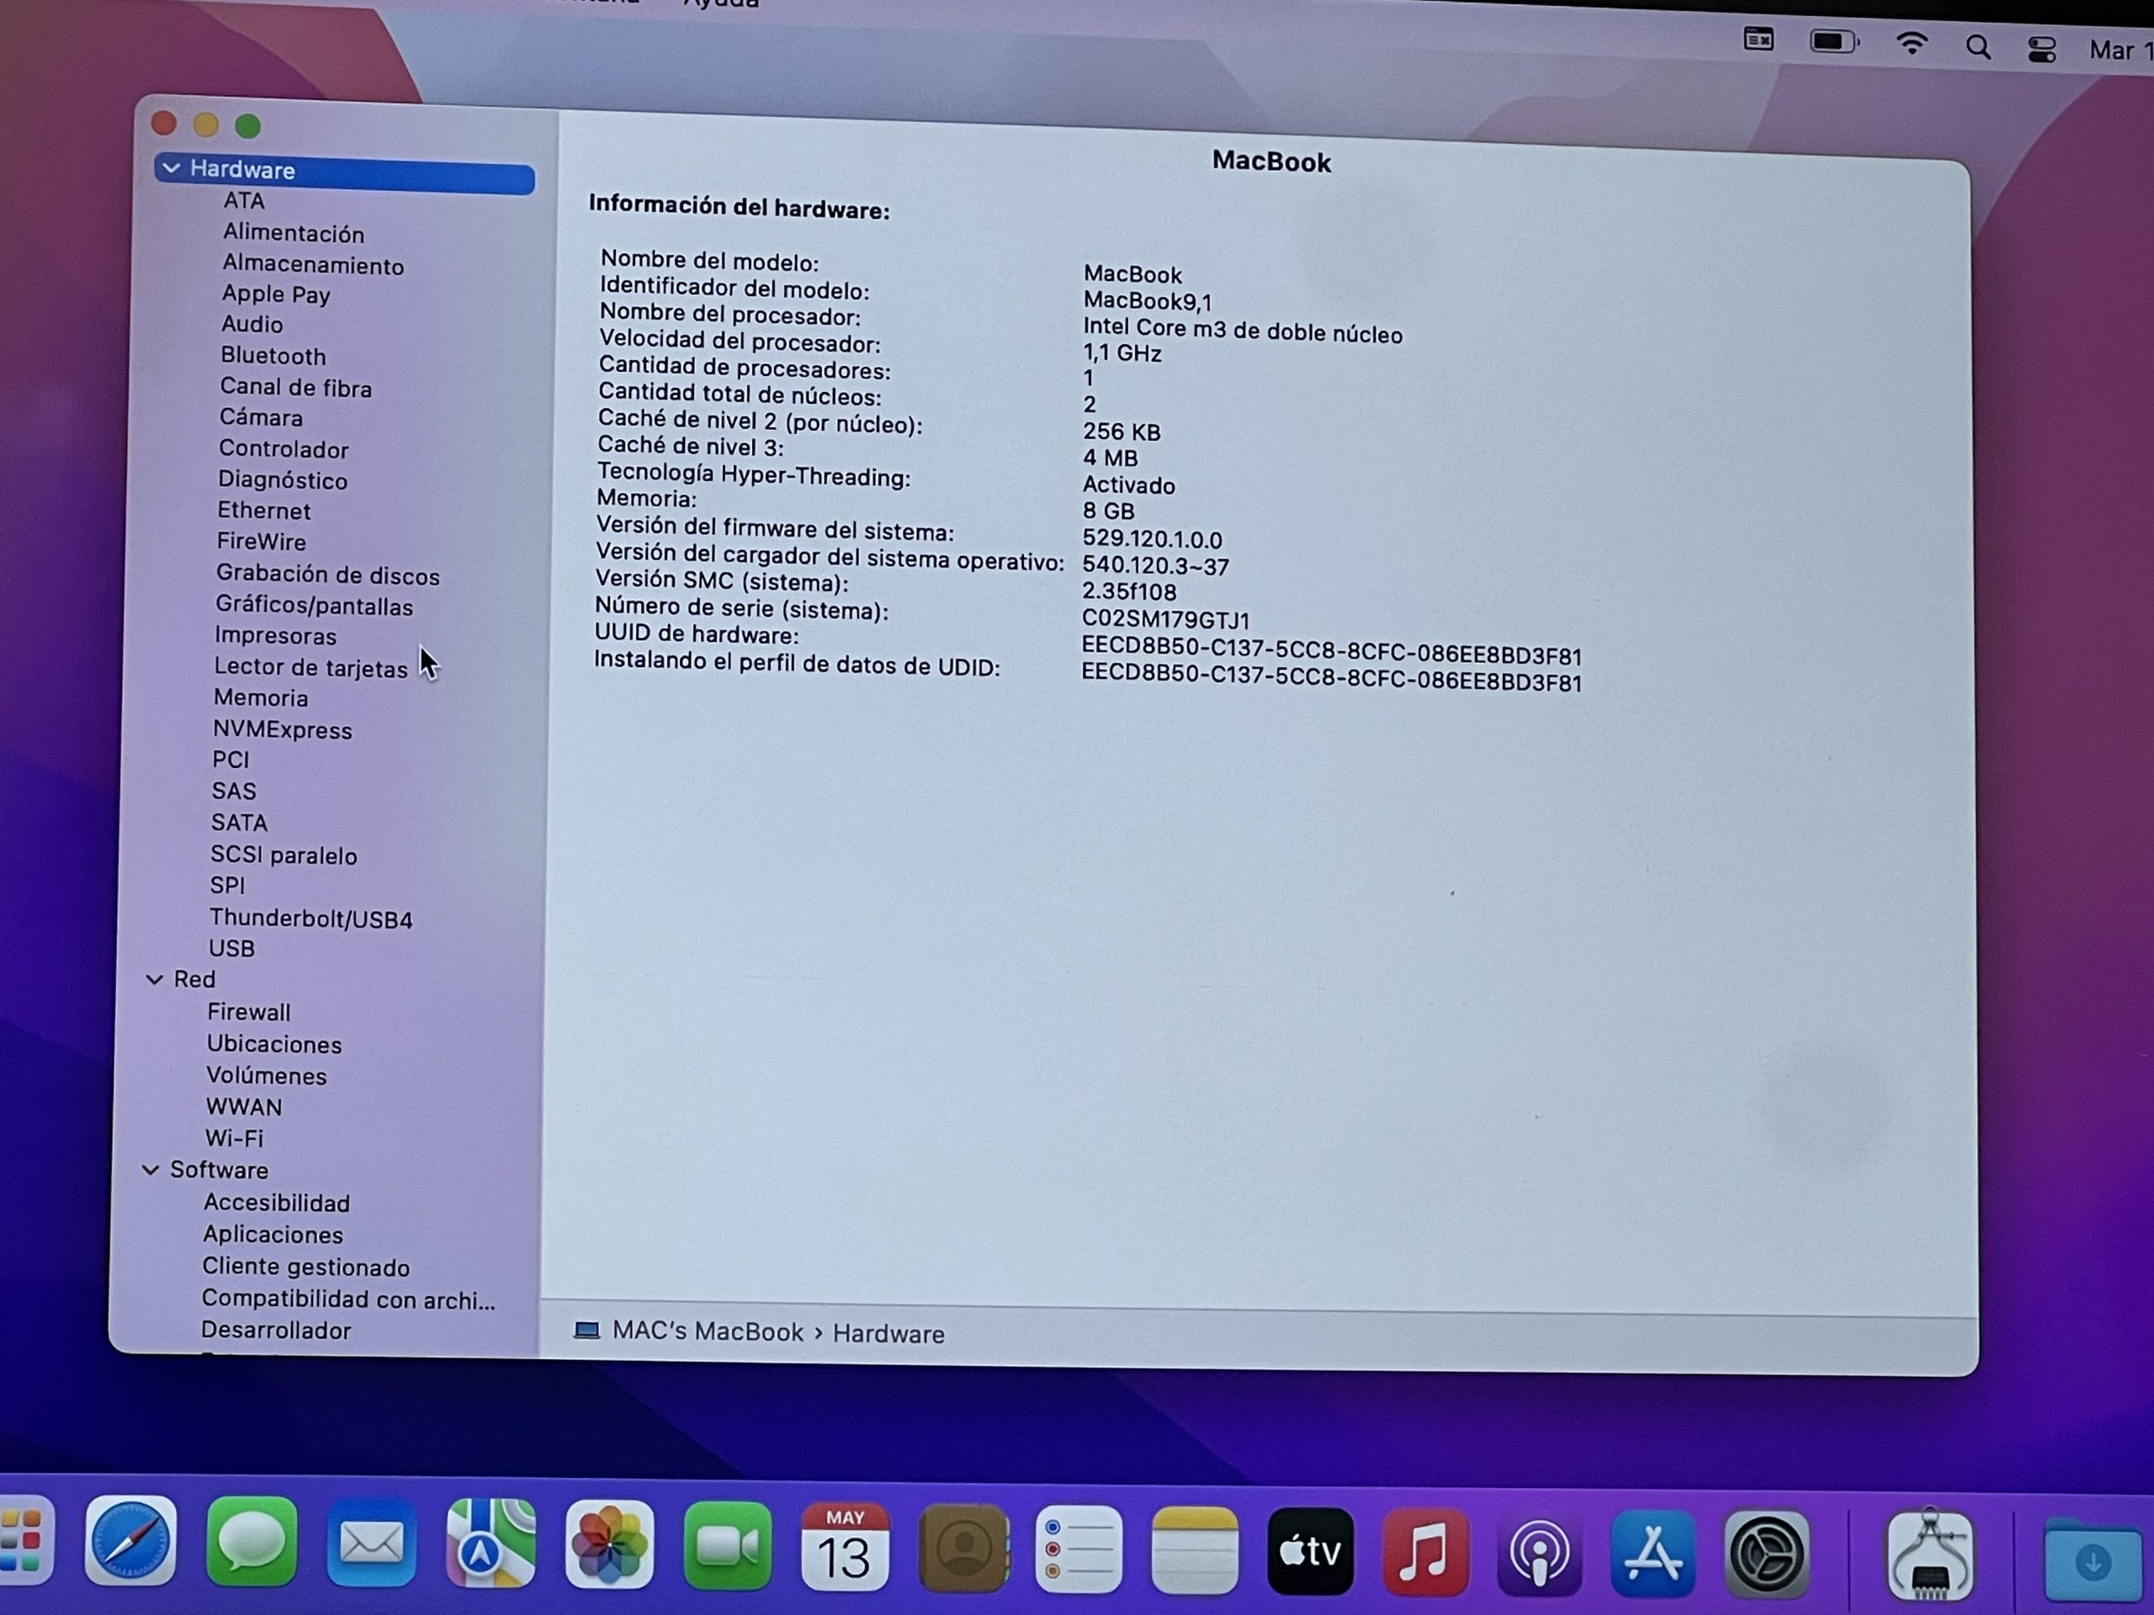Collapse the Red section

[154, 979]
